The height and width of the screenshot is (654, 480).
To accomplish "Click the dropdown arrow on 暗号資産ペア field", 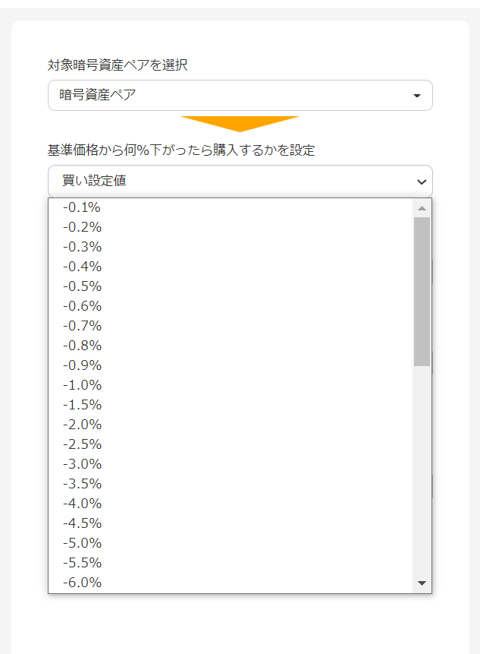I will (x=416, y=95).
